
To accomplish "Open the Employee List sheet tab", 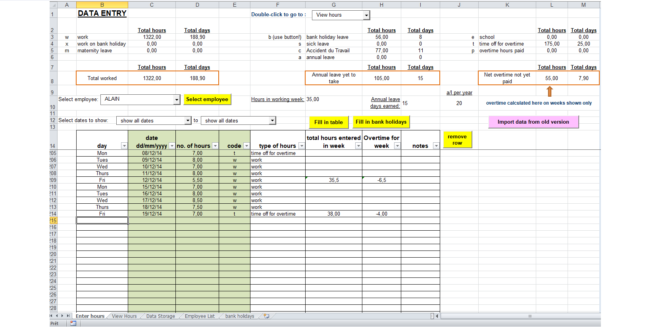I will [x=200, y=316].
